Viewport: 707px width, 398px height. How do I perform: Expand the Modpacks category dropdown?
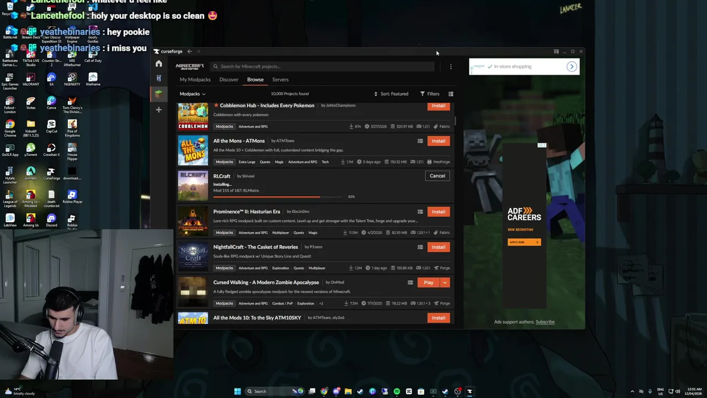[x=192, y=94]
